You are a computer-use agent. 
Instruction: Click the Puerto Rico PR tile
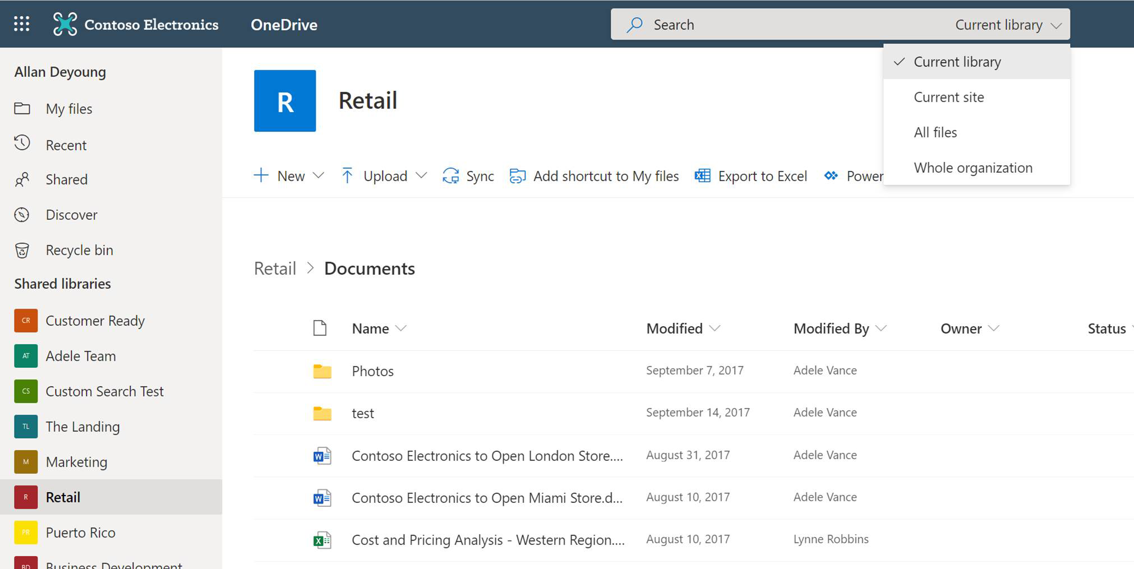pos(26,533)
